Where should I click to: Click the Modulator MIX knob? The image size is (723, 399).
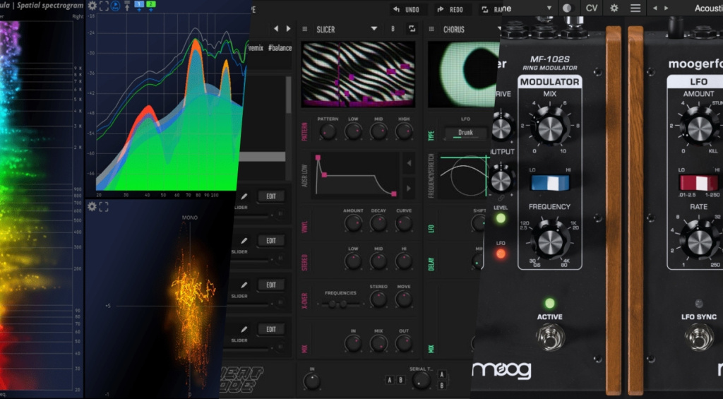click(549, 127)
